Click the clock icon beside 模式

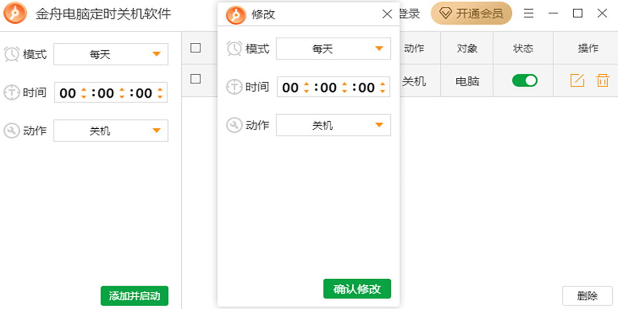tap(12, 54)
